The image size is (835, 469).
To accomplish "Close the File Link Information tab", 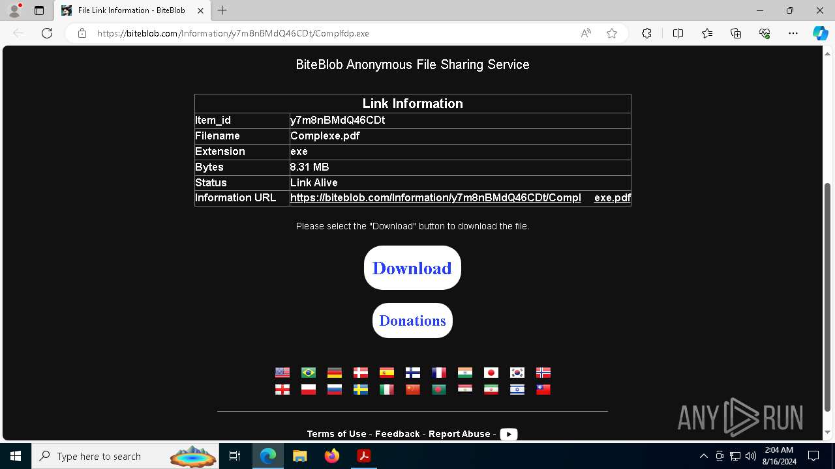I will click(201, 10).
